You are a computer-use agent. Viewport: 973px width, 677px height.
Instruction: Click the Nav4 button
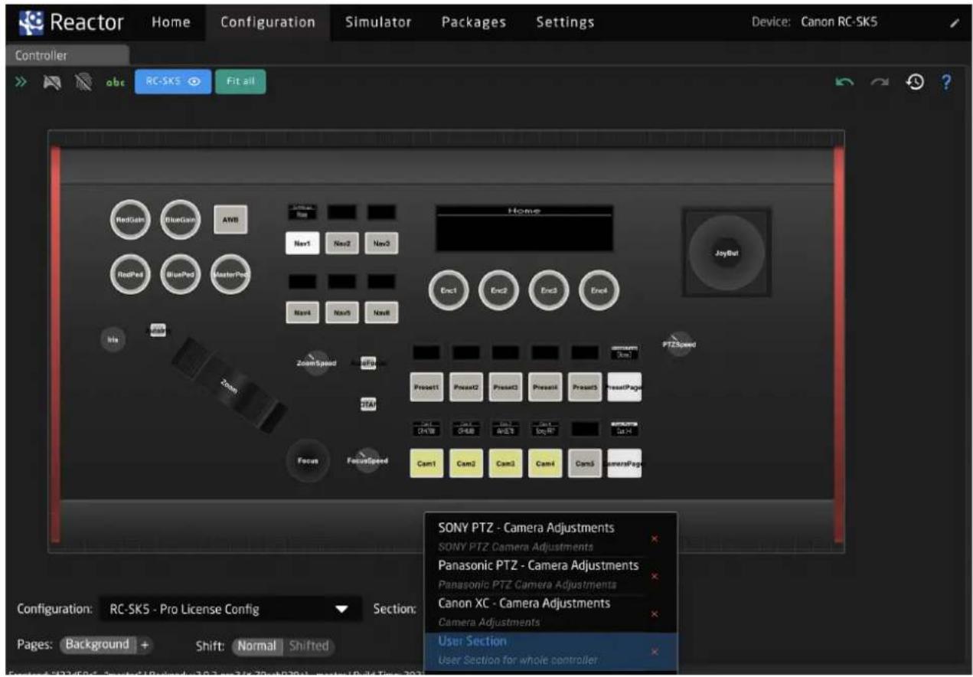302,312
